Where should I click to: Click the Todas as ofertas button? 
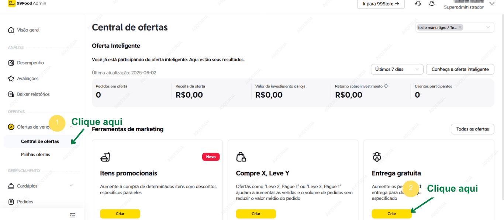point(472,129)
